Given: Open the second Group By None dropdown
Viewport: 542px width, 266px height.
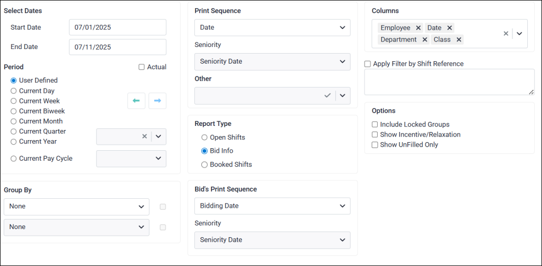Looking at the screenshot, I should click(77, 228).
